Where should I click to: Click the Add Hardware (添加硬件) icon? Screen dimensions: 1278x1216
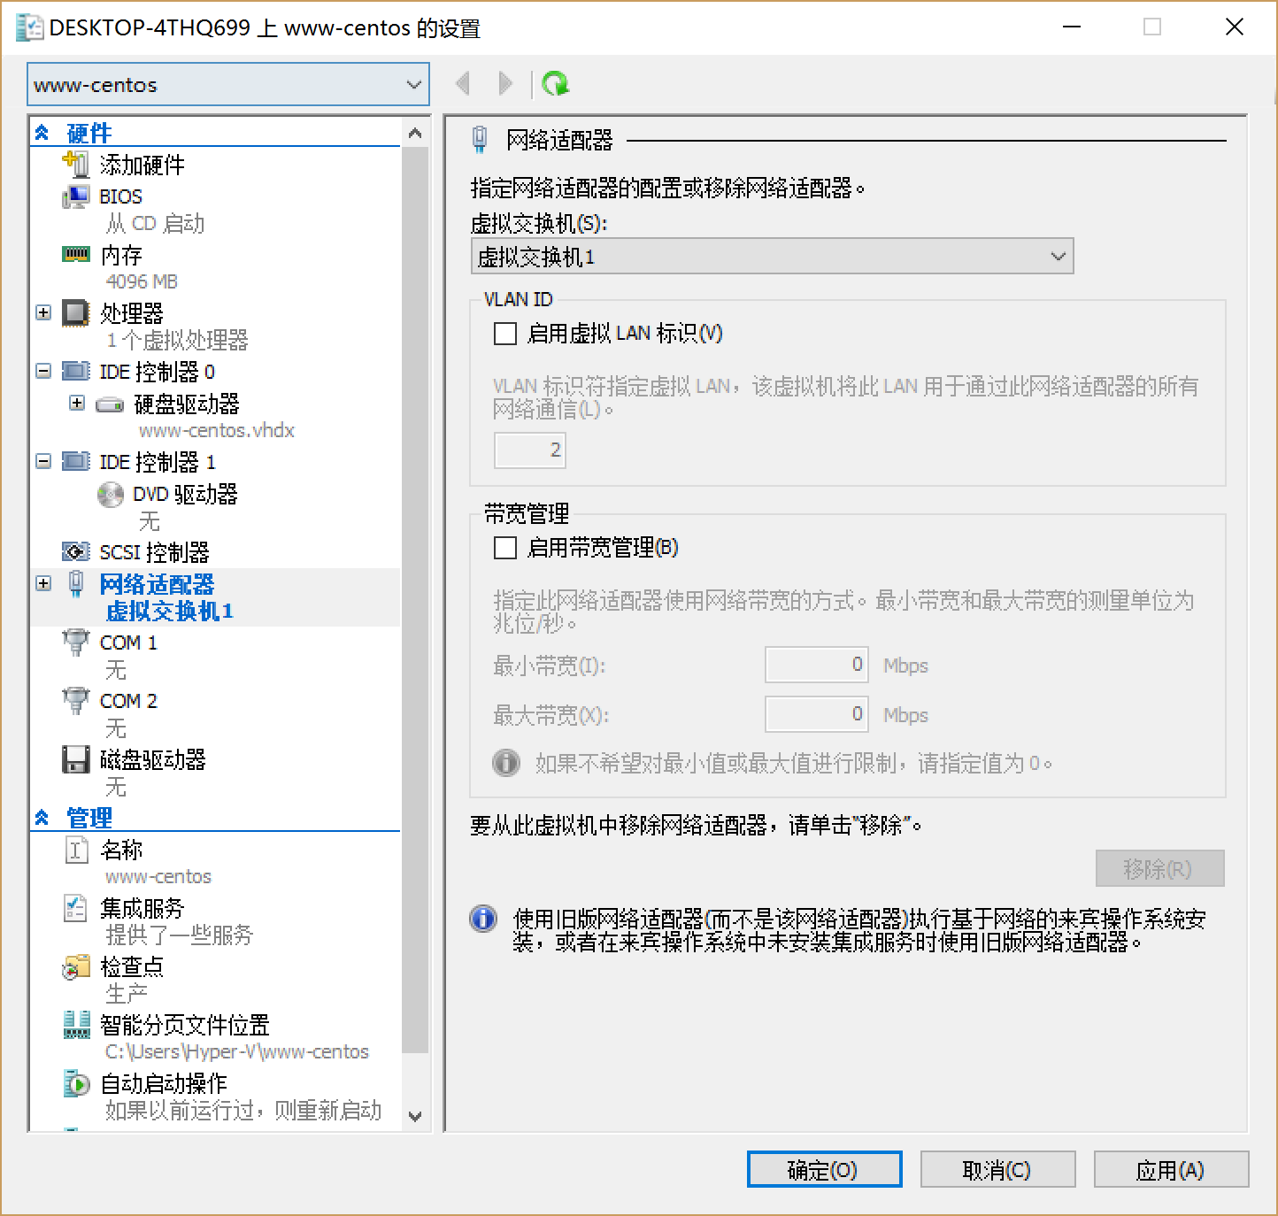click(x=76, y=165)
